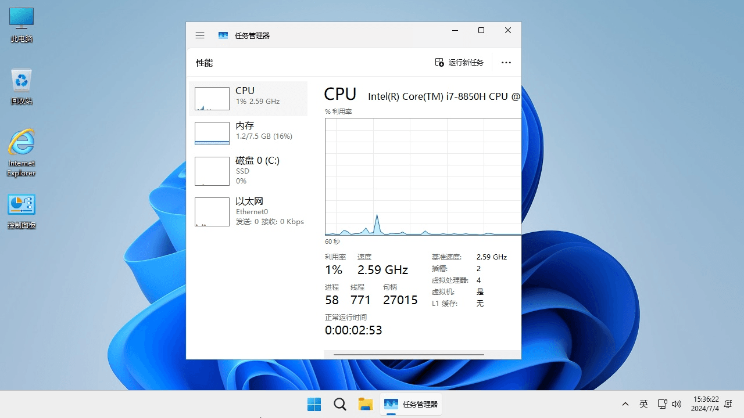Open the 回收站 on the desktop
The width and height of the screenshot is (744, 418).
[x=21, y=80]
